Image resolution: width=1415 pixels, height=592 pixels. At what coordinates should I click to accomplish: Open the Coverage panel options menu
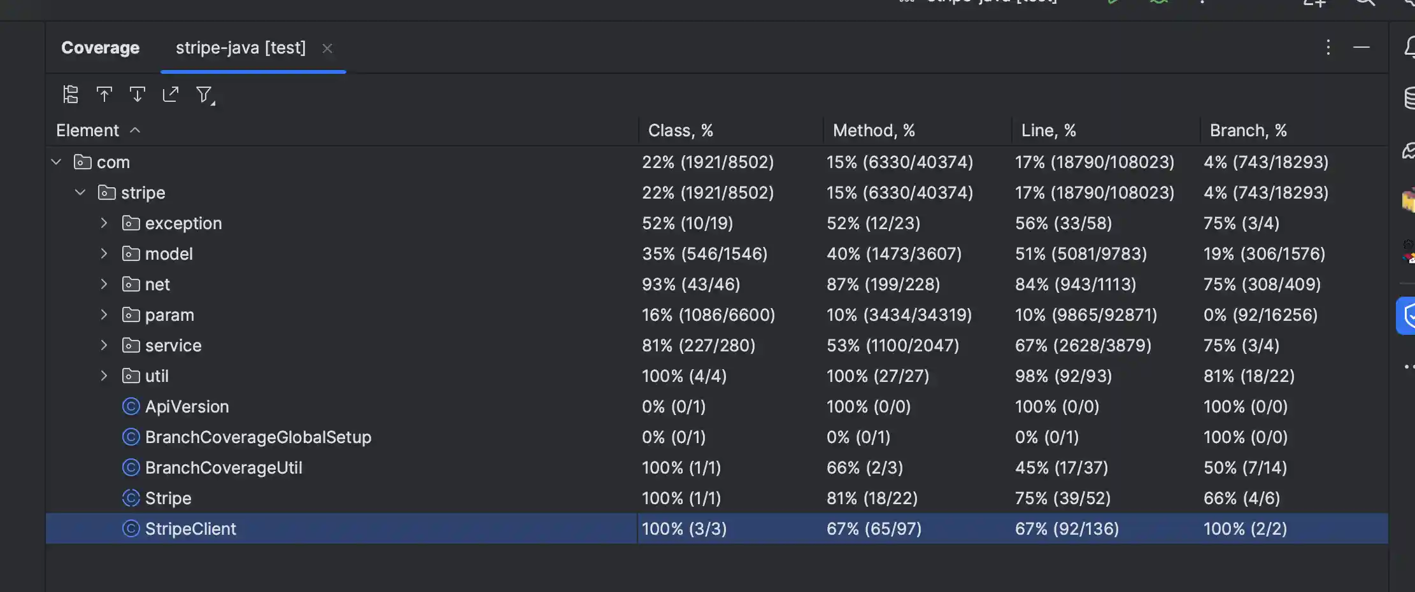tap(1328, 47)
